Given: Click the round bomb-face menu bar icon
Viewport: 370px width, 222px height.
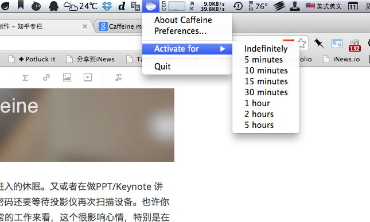Looking at the screenshot, I should pyautogui.click(x=36, y=6).
